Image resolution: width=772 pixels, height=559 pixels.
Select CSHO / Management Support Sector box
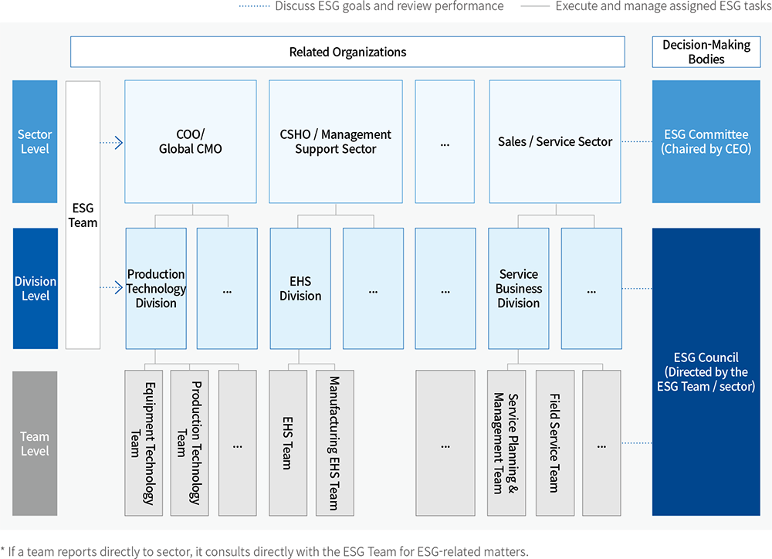coord(336,142)
